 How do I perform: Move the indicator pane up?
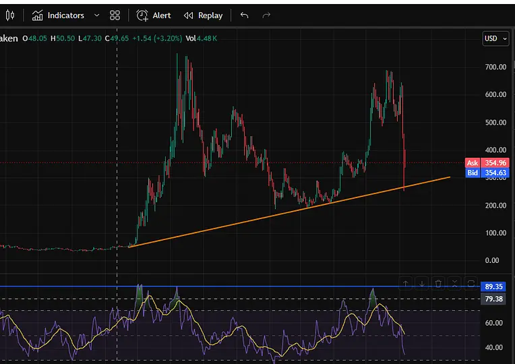pyautogui.click(x=406, y=284)
